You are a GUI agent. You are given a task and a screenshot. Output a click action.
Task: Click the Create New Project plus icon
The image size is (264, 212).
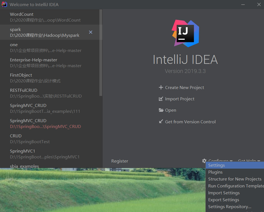(161, 87)
